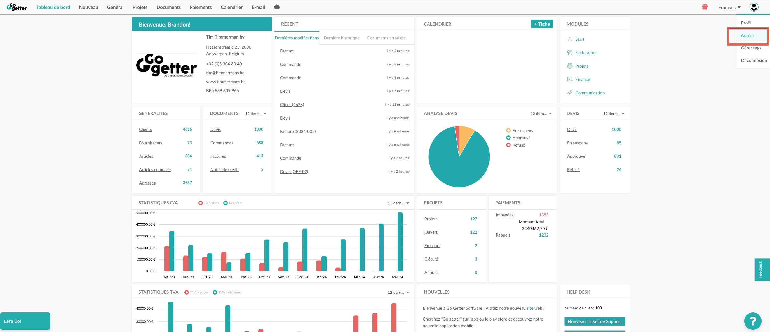Image resolution: width=770 pixels, height=332 pixels.
Task: Open the Projets top menu
Action: click(140, 7)
